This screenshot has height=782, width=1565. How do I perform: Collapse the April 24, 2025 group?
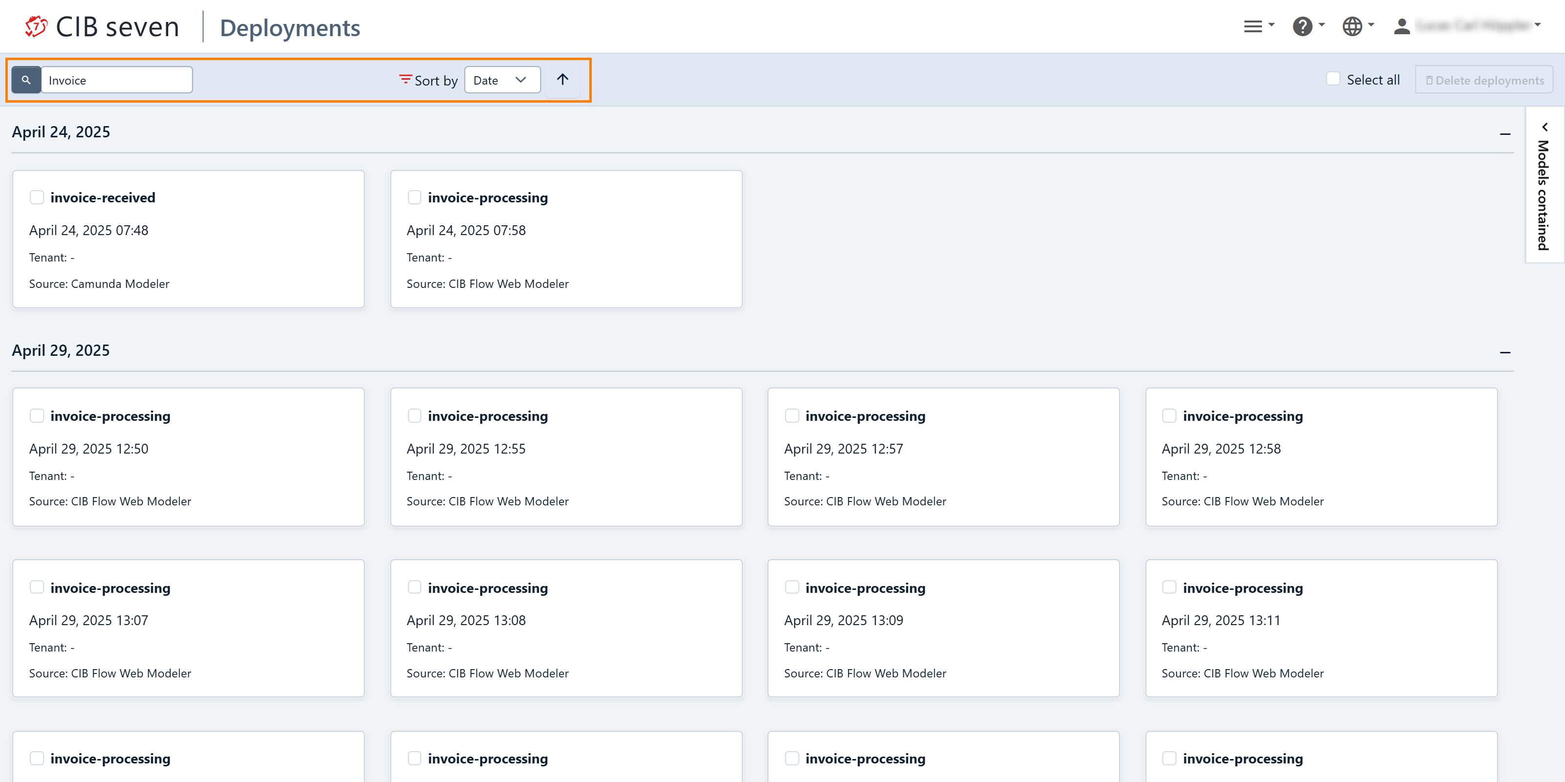[x=1504, y=133]
